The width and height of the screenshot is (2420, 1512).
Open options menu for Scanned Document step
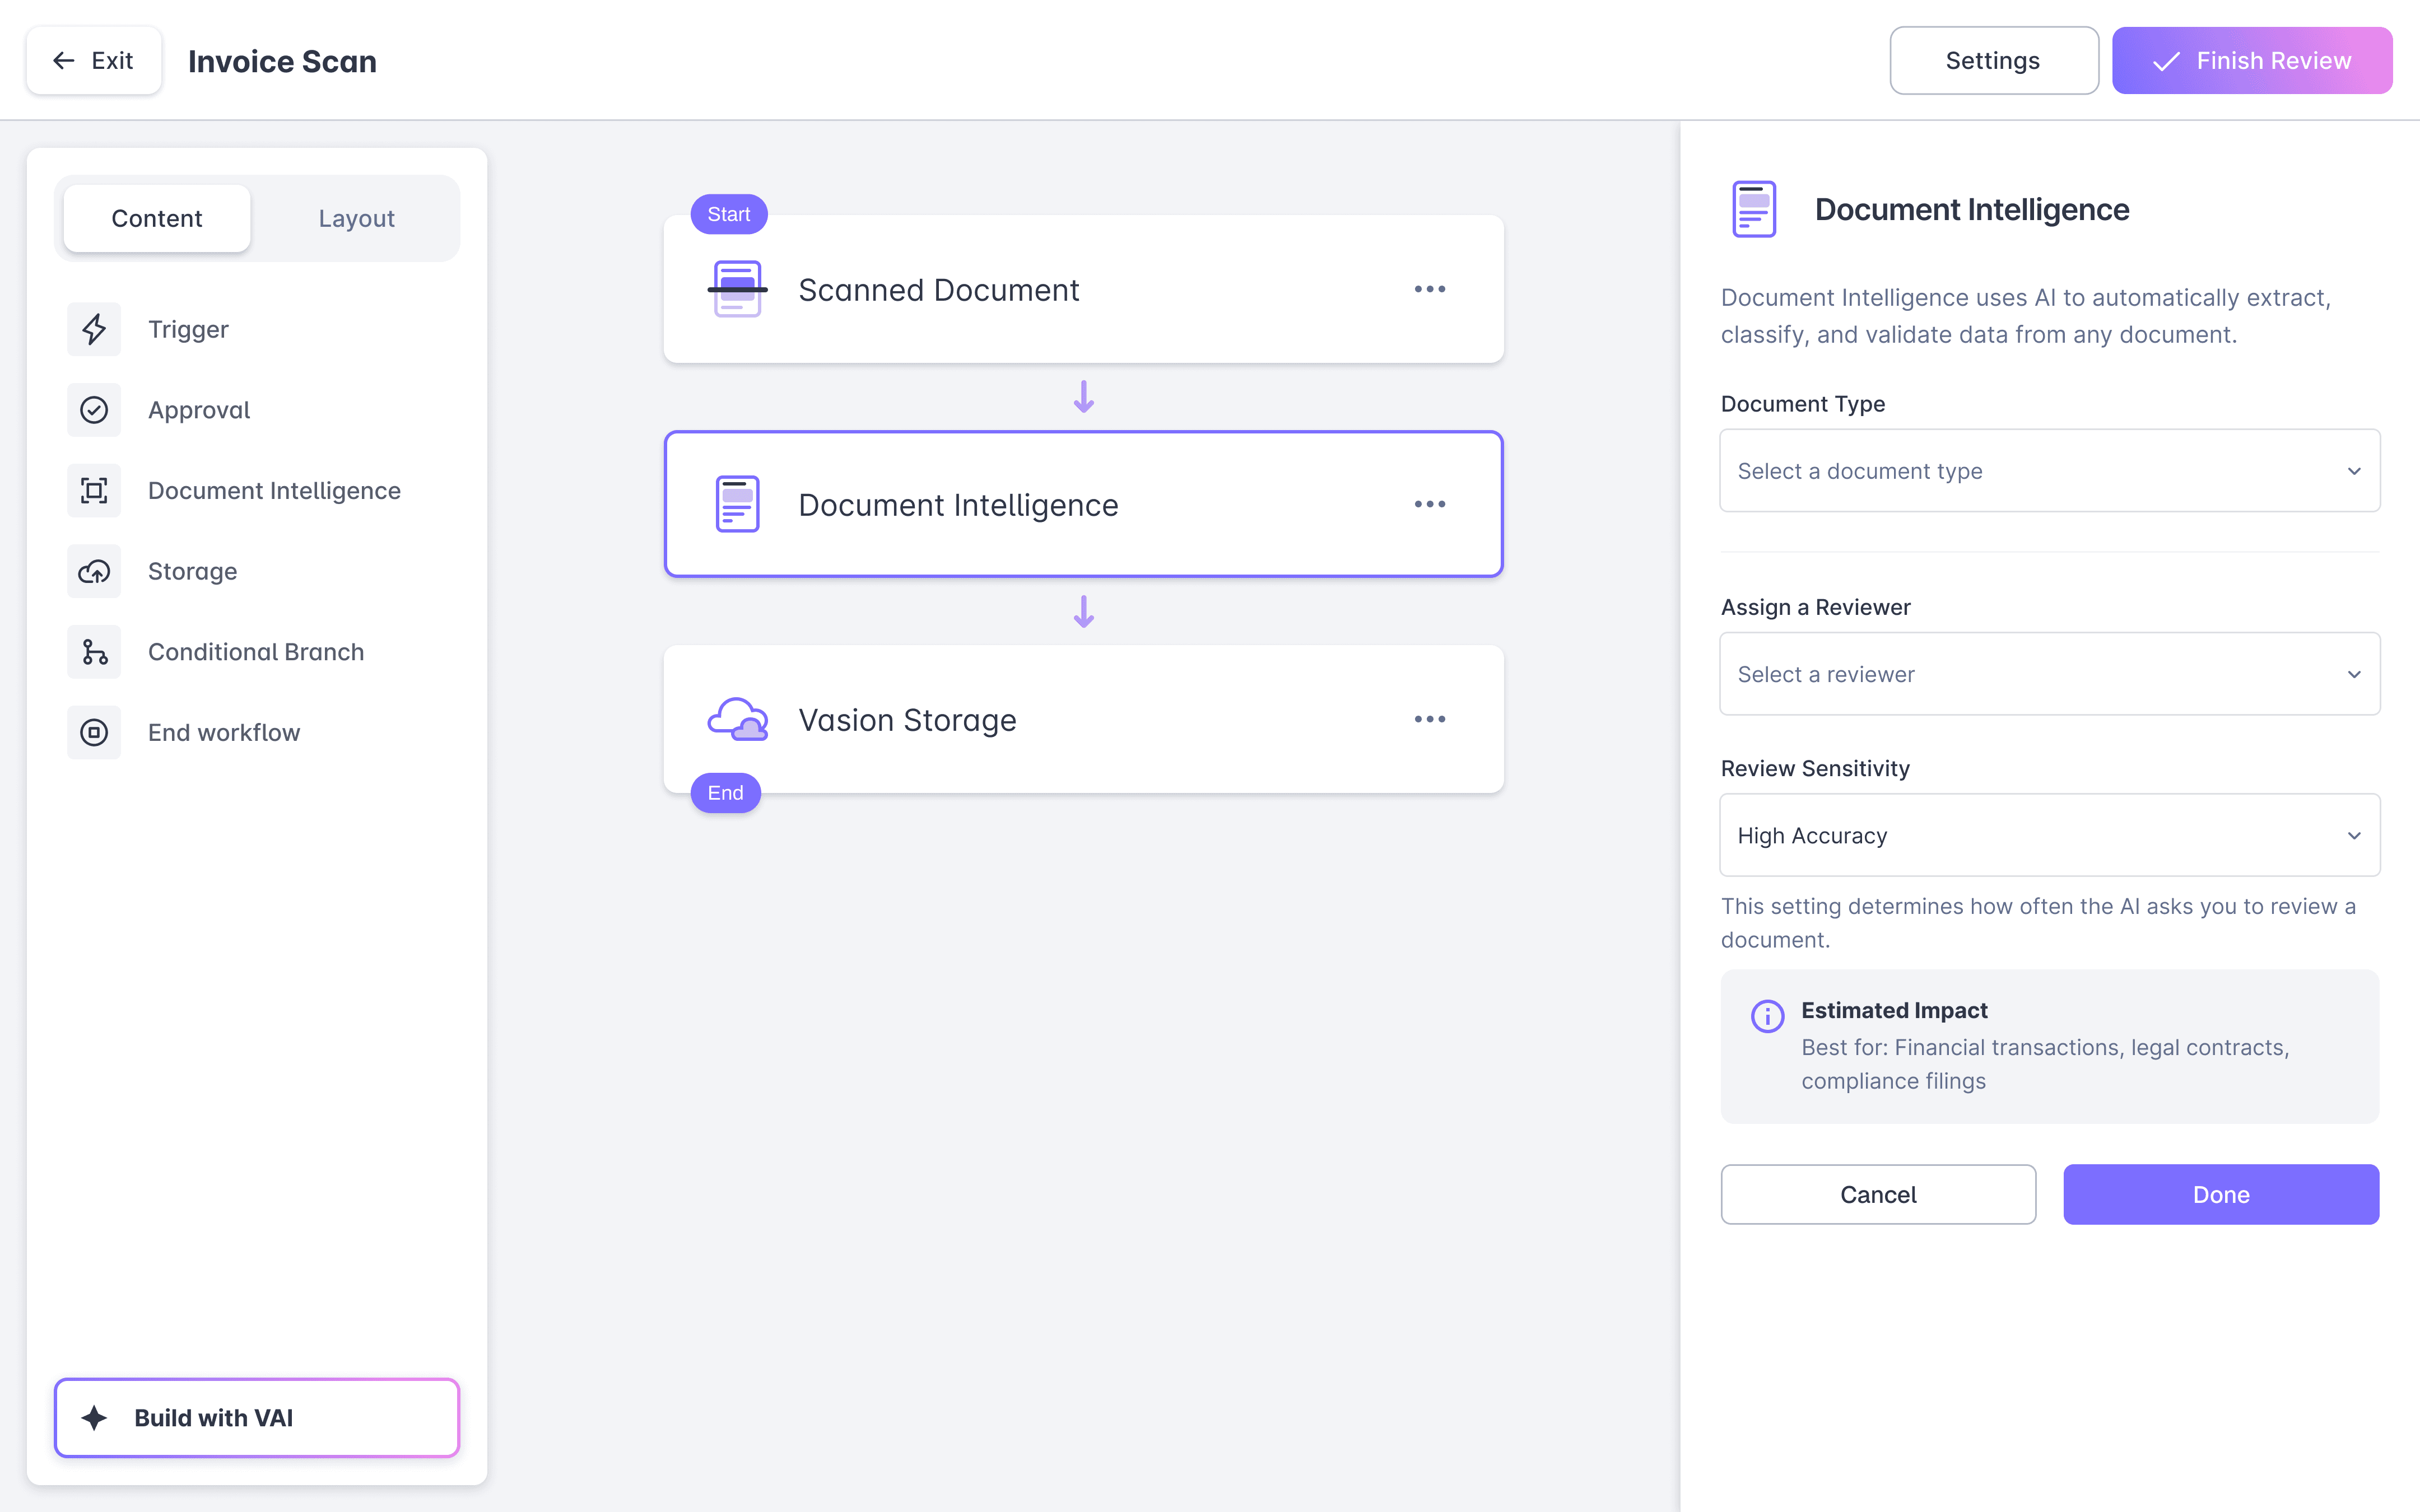coord(1429,289)
